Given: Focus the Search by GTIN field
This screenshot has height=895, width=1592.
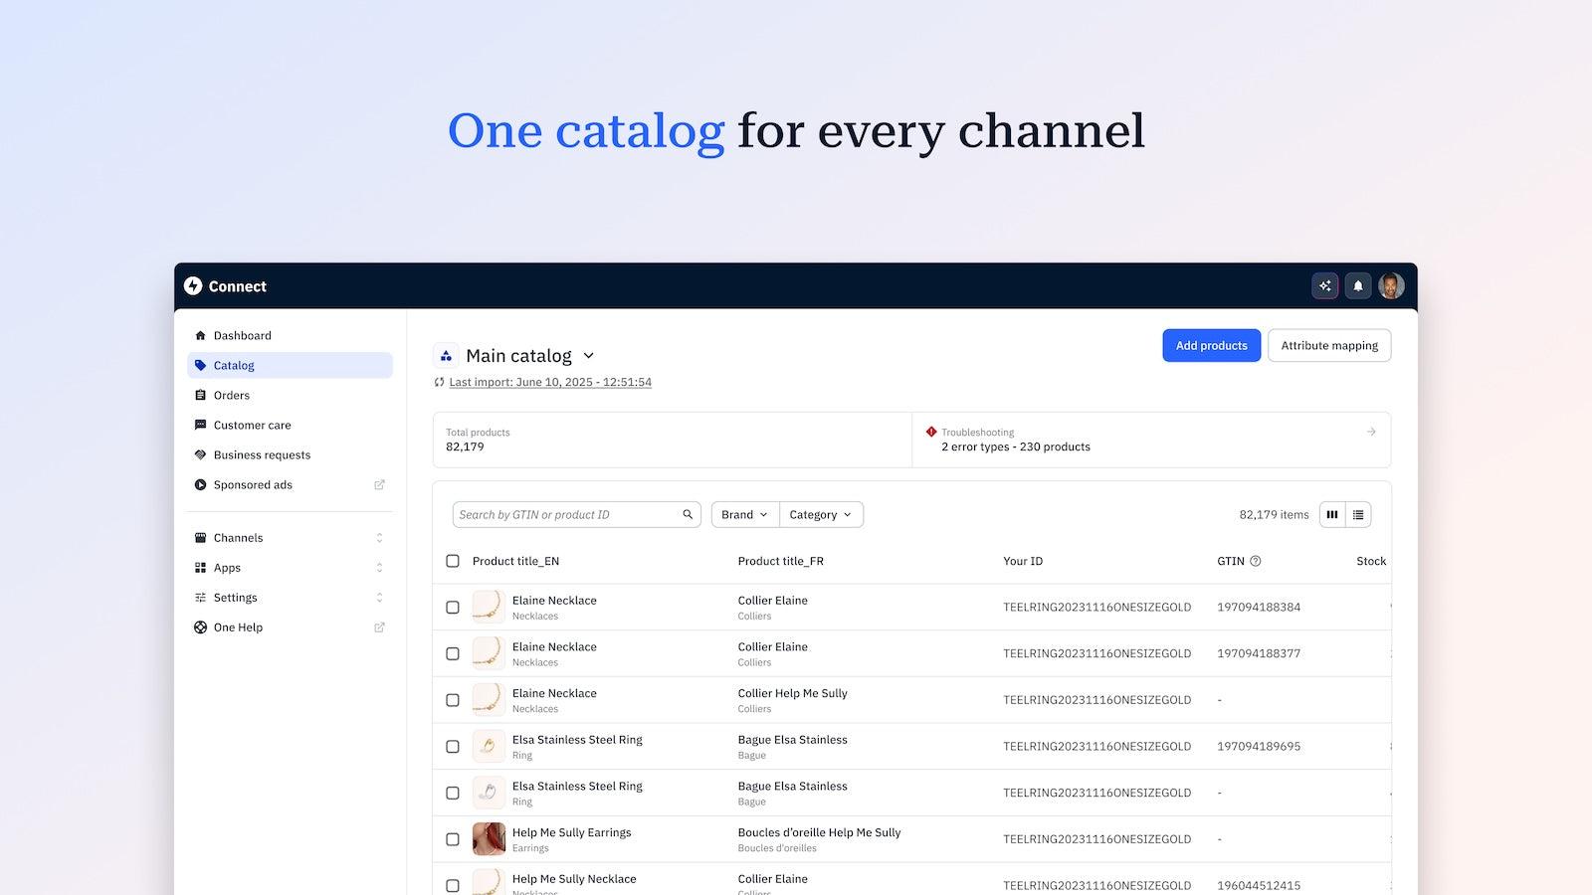Looking at the screenshot, I should pos(577,514).
